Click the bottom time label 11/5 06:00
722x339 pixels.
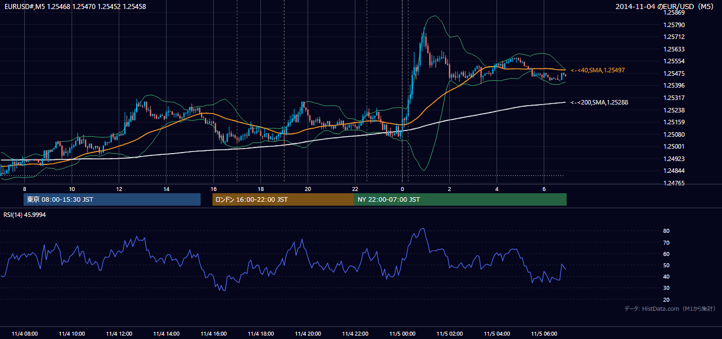(543, 333)
